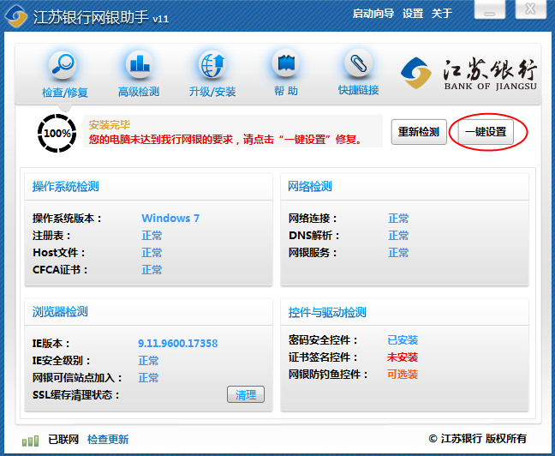The image size is (555, 456).
Task: Click the 操作系统版本 label
Action: (x=68, y=218)
